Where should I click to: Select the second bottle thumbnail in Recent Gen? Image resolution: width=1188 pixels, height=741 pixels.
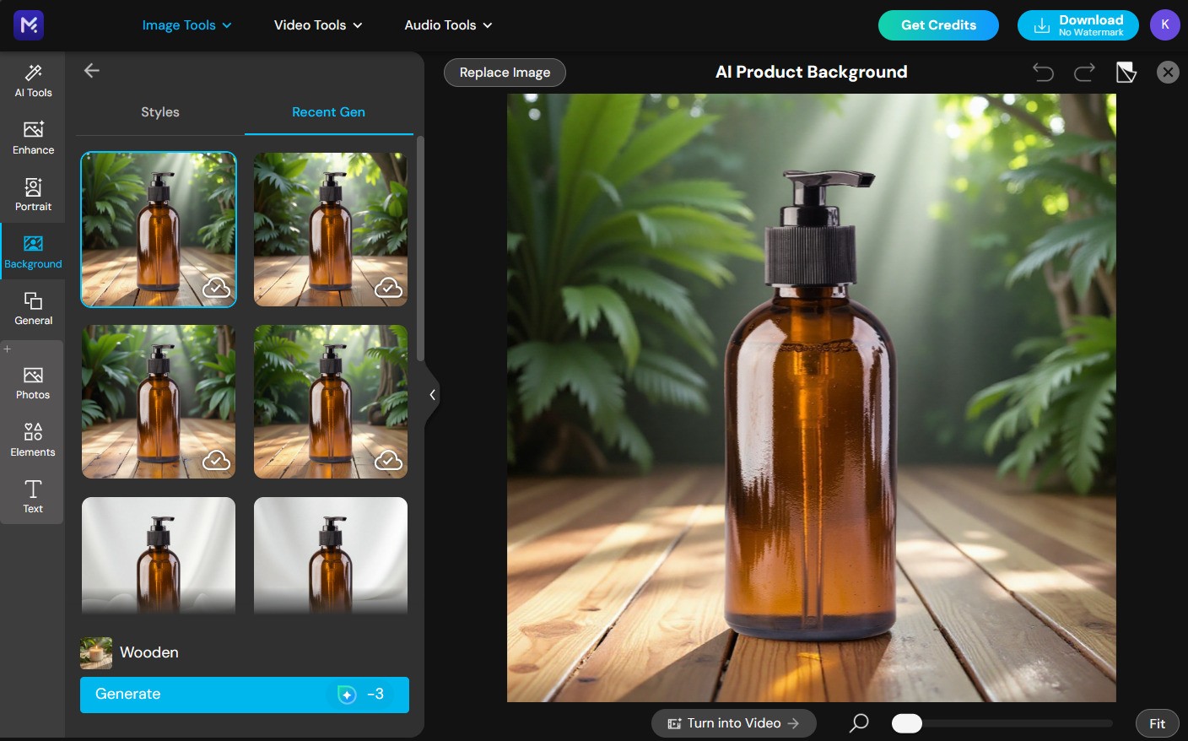click(x=330, y=229)
